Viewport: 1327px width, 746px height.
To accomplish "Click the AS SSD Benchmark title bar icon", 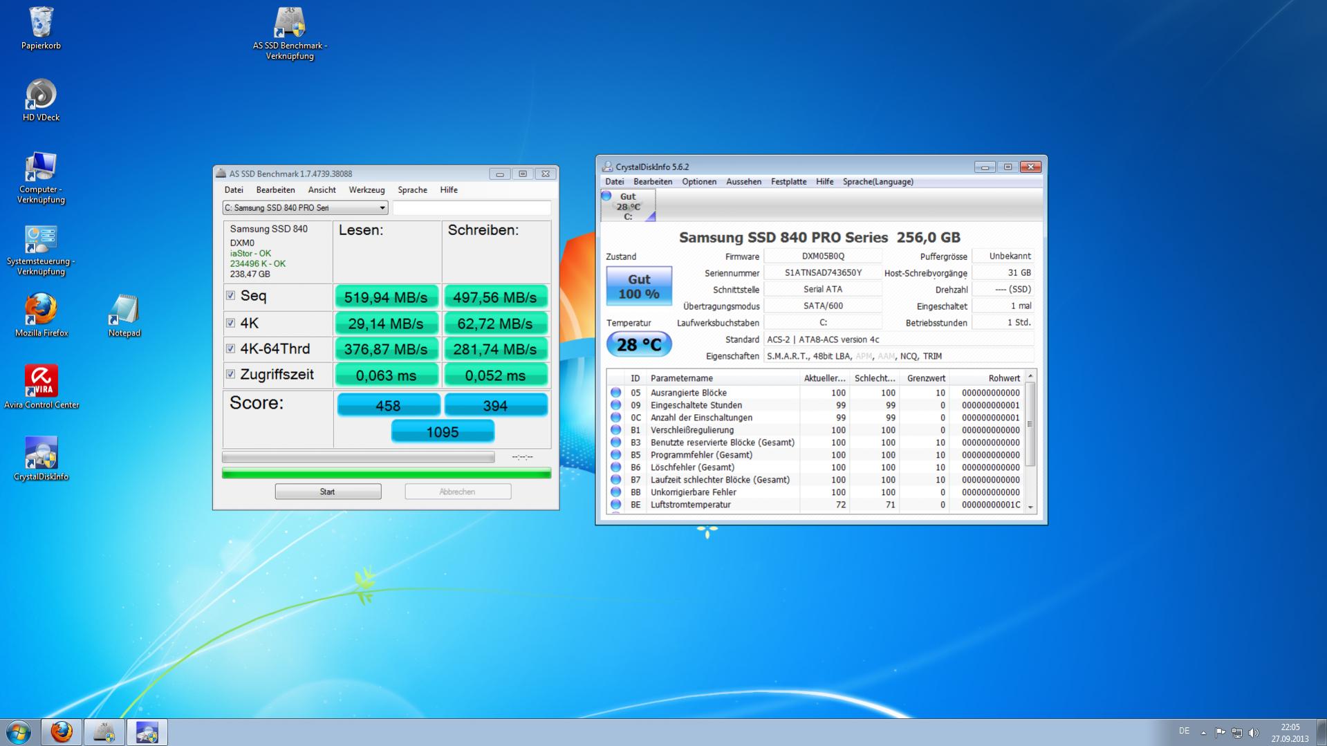I will click(221, 174).
